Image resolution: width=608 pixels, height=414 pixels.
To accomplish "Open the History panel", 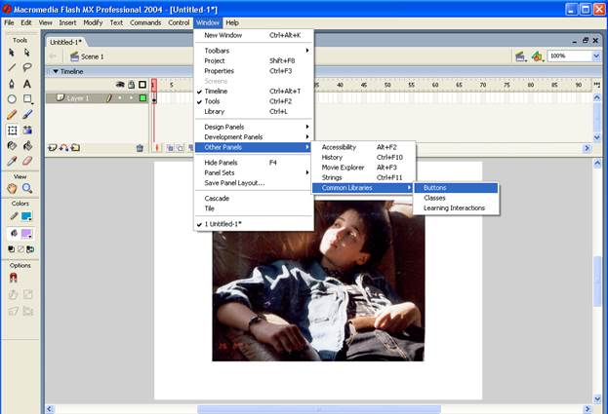I will 363,158.
